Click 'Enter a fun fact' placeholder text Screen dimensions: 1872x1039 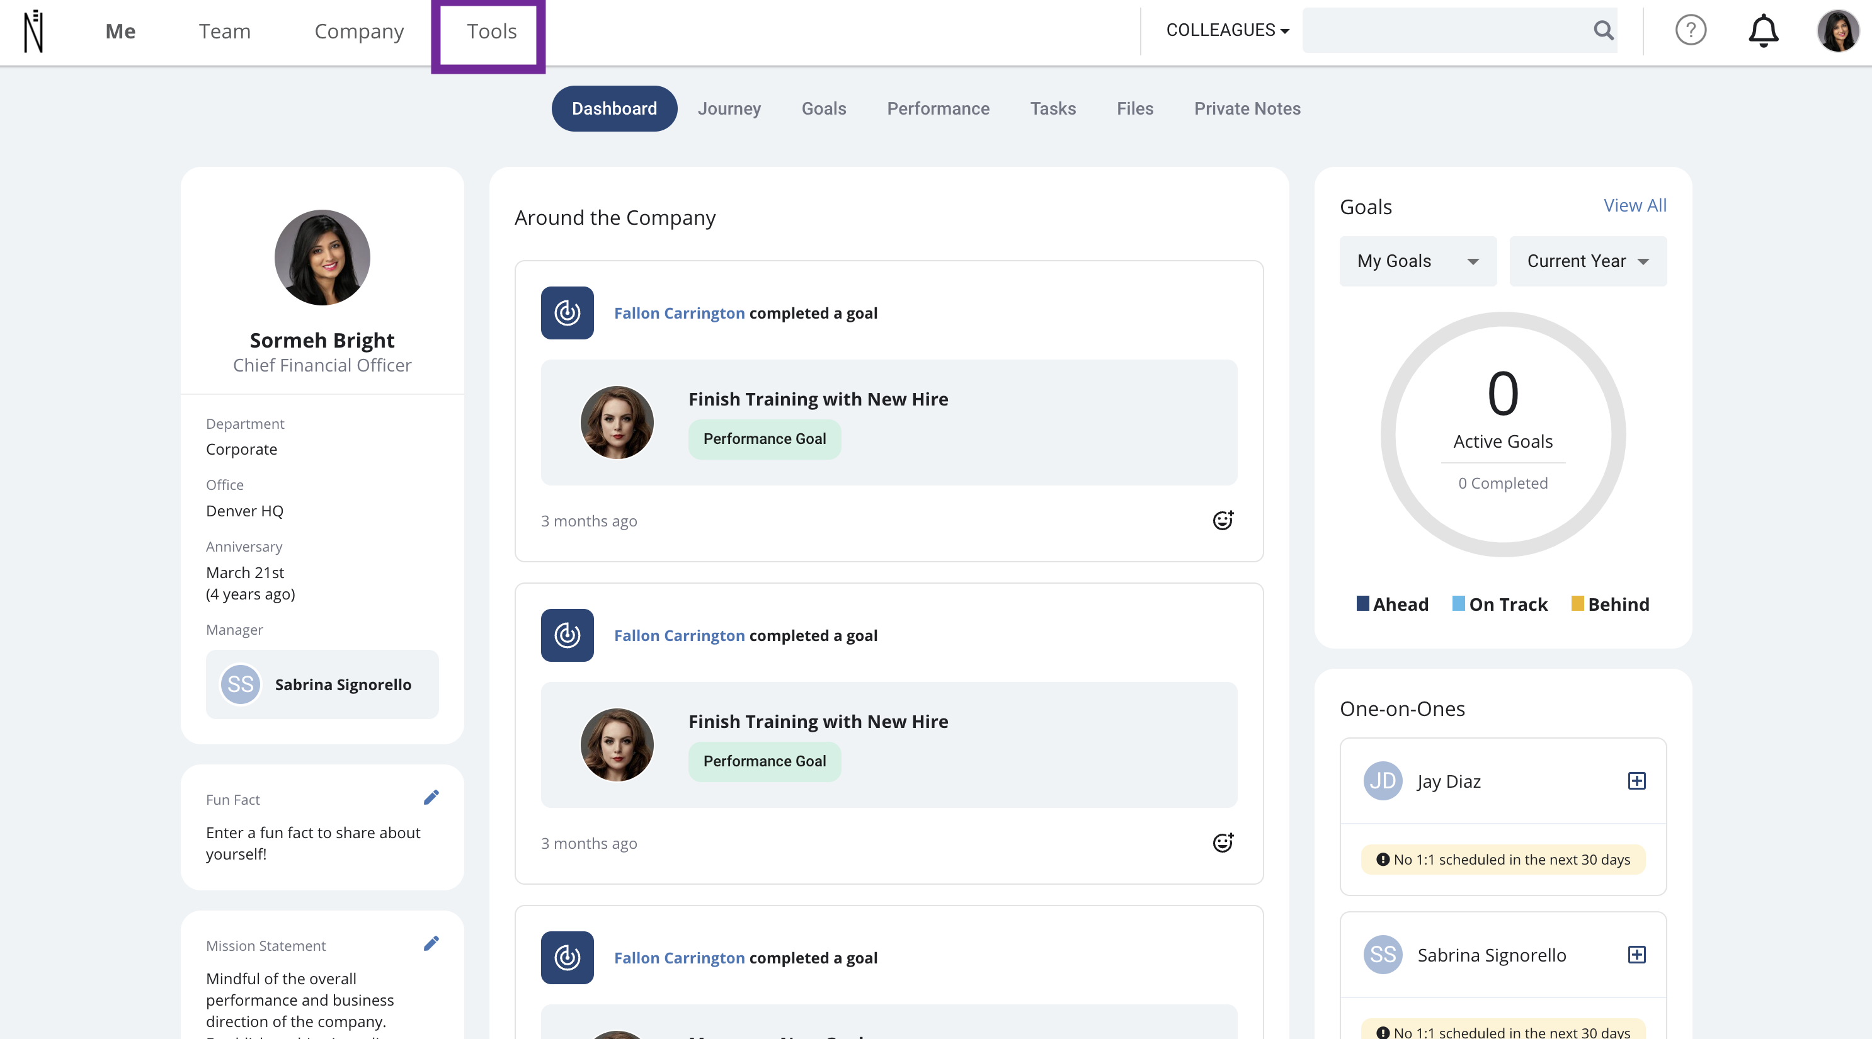[x=313, y=843]
